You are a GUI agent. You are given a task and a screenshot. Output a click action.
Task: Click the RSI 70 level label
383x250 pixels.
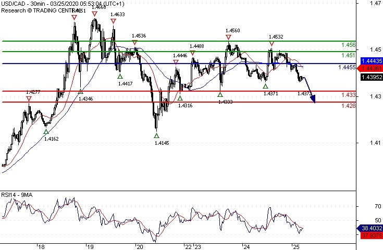(378, 207)
